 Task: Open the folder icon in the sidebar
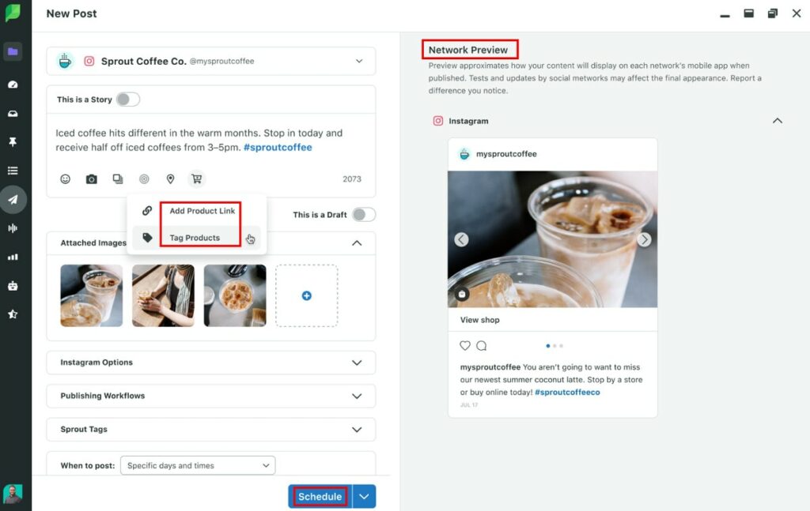coord(13,51)
